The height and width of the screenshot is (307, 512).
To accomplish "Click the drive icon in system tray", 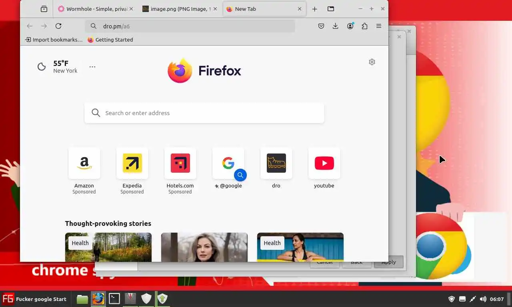I will [x=462, y=299].
